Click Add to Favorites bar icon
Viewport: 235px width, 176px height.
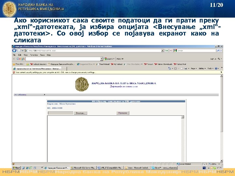(27, 64)
